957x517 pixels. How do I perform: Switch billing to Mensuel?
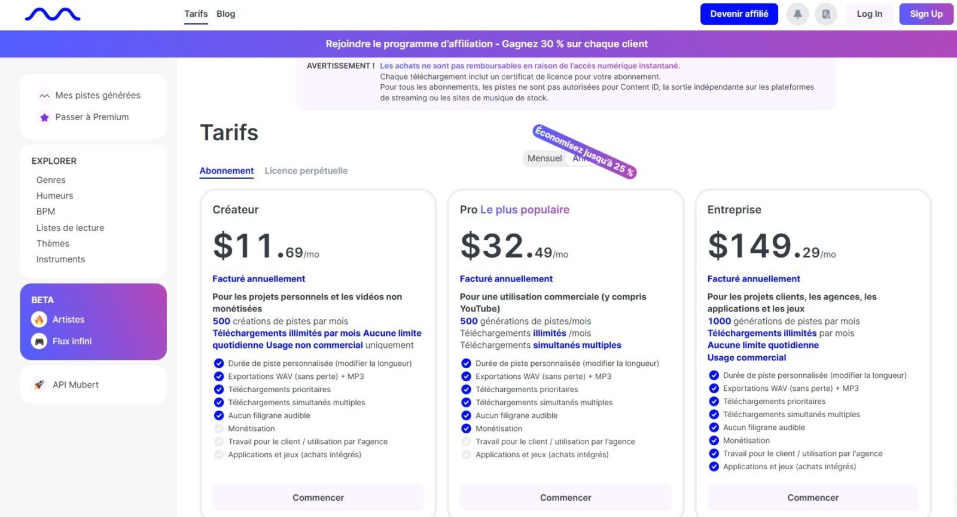tap(544, 158)
